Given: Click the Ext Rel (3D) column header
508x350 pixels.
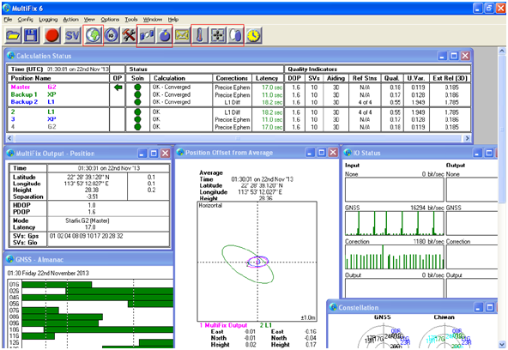Looking at the screenshot, I should (451, 78).
